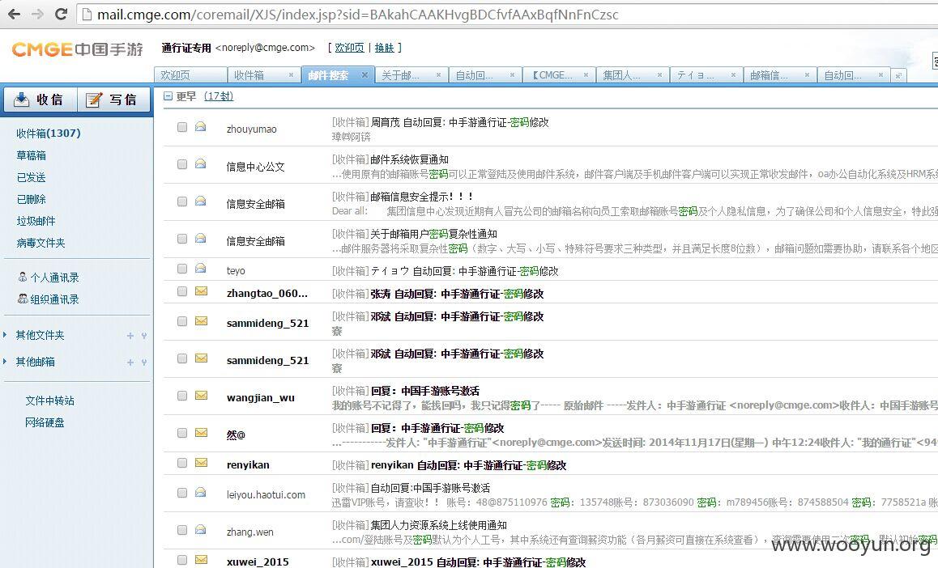Open the 已发送 sent folder
Screen dimensions: 938x568
[31, 177]
